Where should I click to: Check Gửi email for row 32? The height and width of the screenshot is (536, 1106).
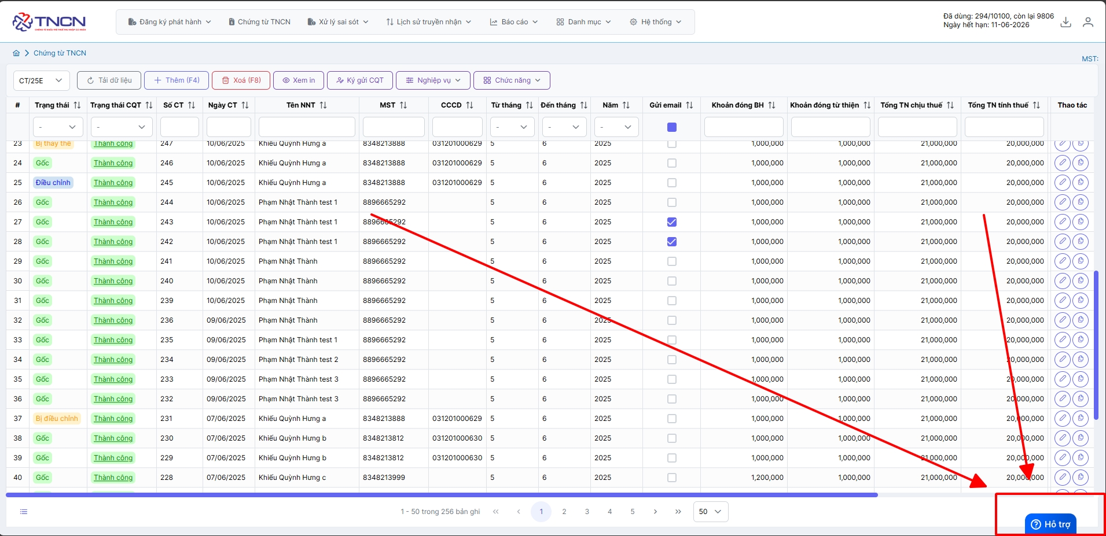coord(672,320)
